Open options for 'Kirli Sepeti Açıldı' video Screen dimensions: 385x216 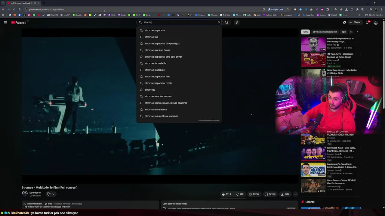click(x=360, y=148)
